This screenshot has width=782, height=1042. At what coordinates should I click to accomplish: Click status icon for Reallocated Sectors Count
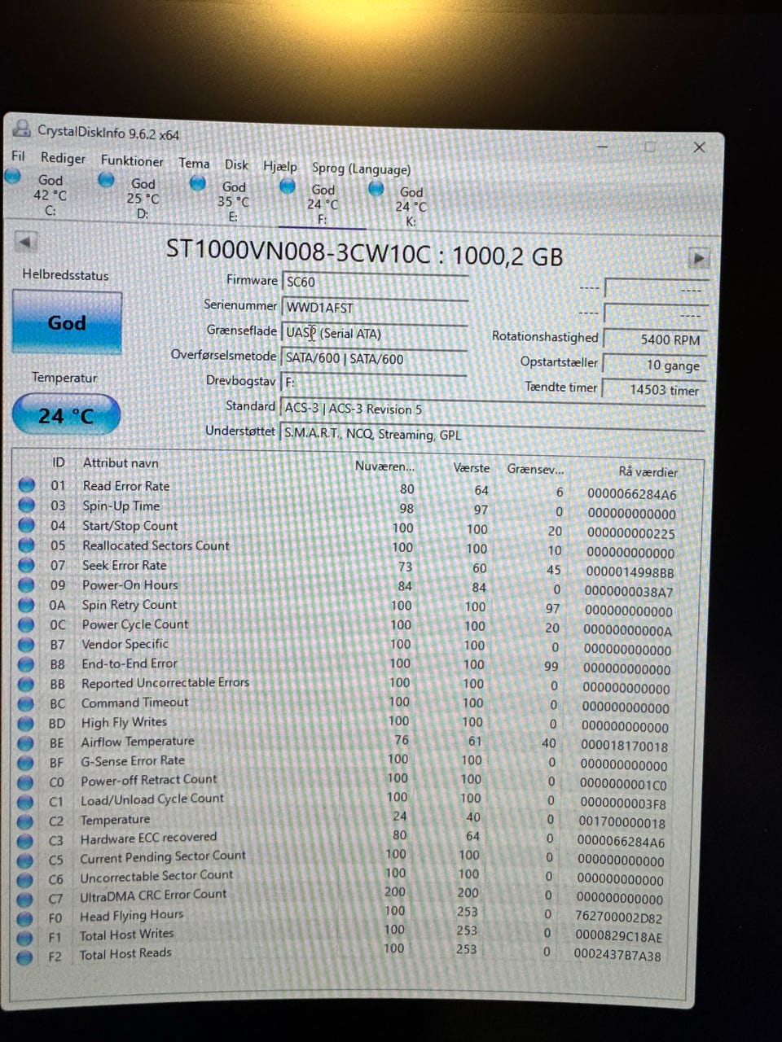(x=27, y=545)
